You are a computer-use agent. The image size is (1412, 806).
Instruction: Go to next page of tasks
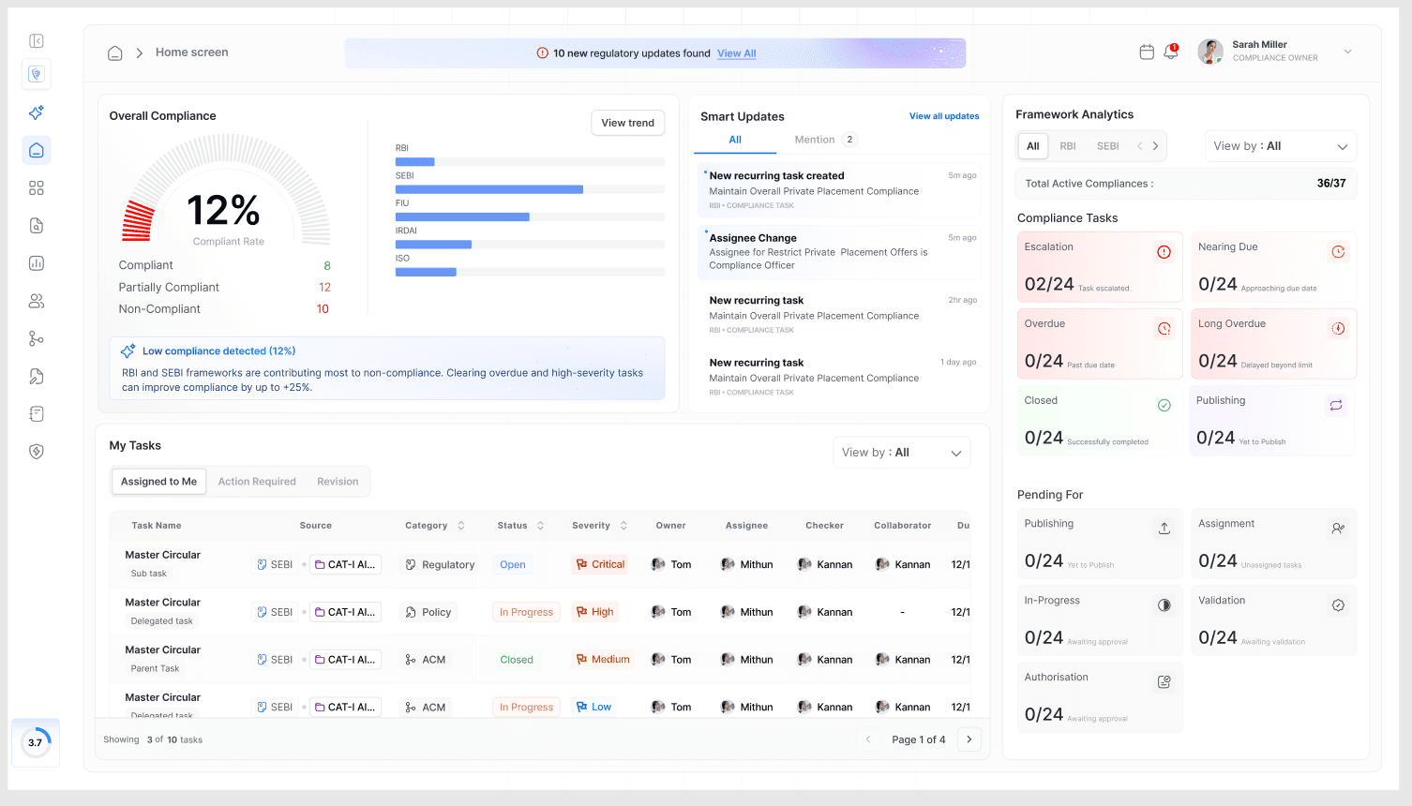point(969,739)
